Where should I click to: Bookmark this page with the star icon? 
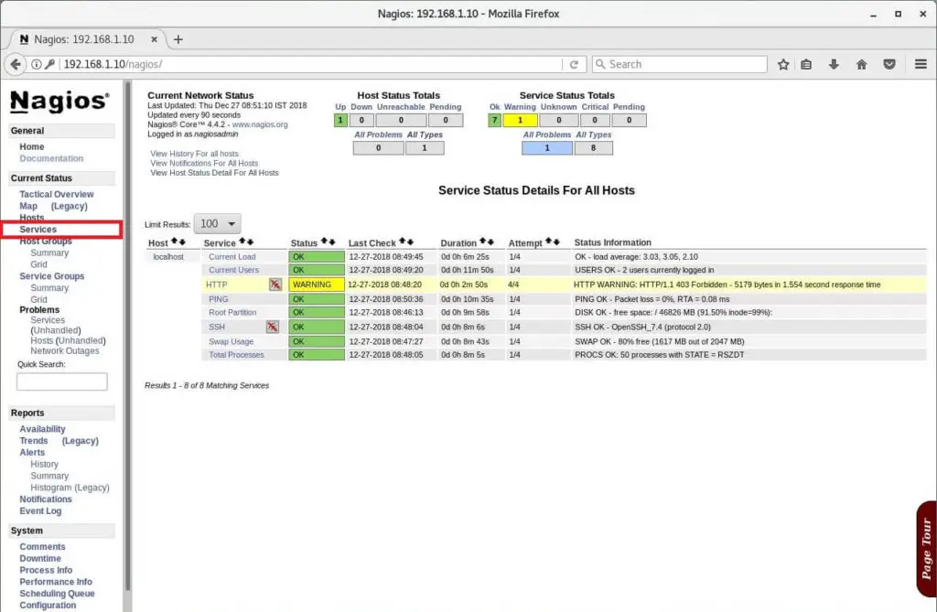coord(783,64)
